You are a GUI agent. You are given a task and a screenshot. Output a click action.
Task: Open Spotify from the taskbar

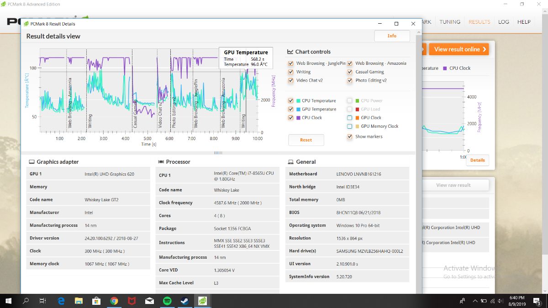[x=167, y=301]
